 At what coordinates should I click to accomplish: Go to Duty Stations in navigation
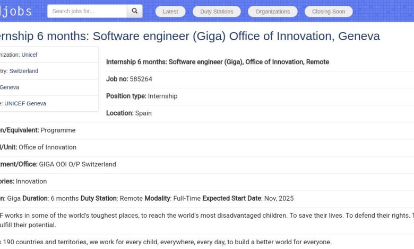217,12
